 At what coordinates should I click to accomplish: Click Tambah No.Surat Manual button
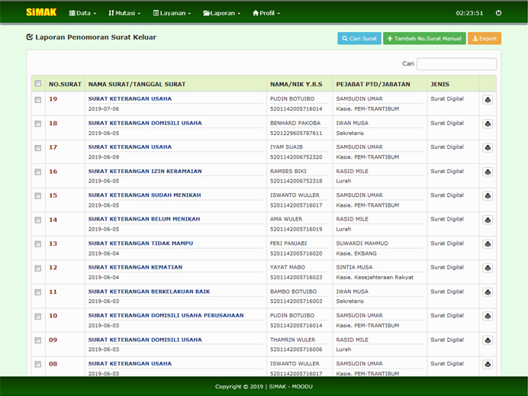[x=423, y=38]
